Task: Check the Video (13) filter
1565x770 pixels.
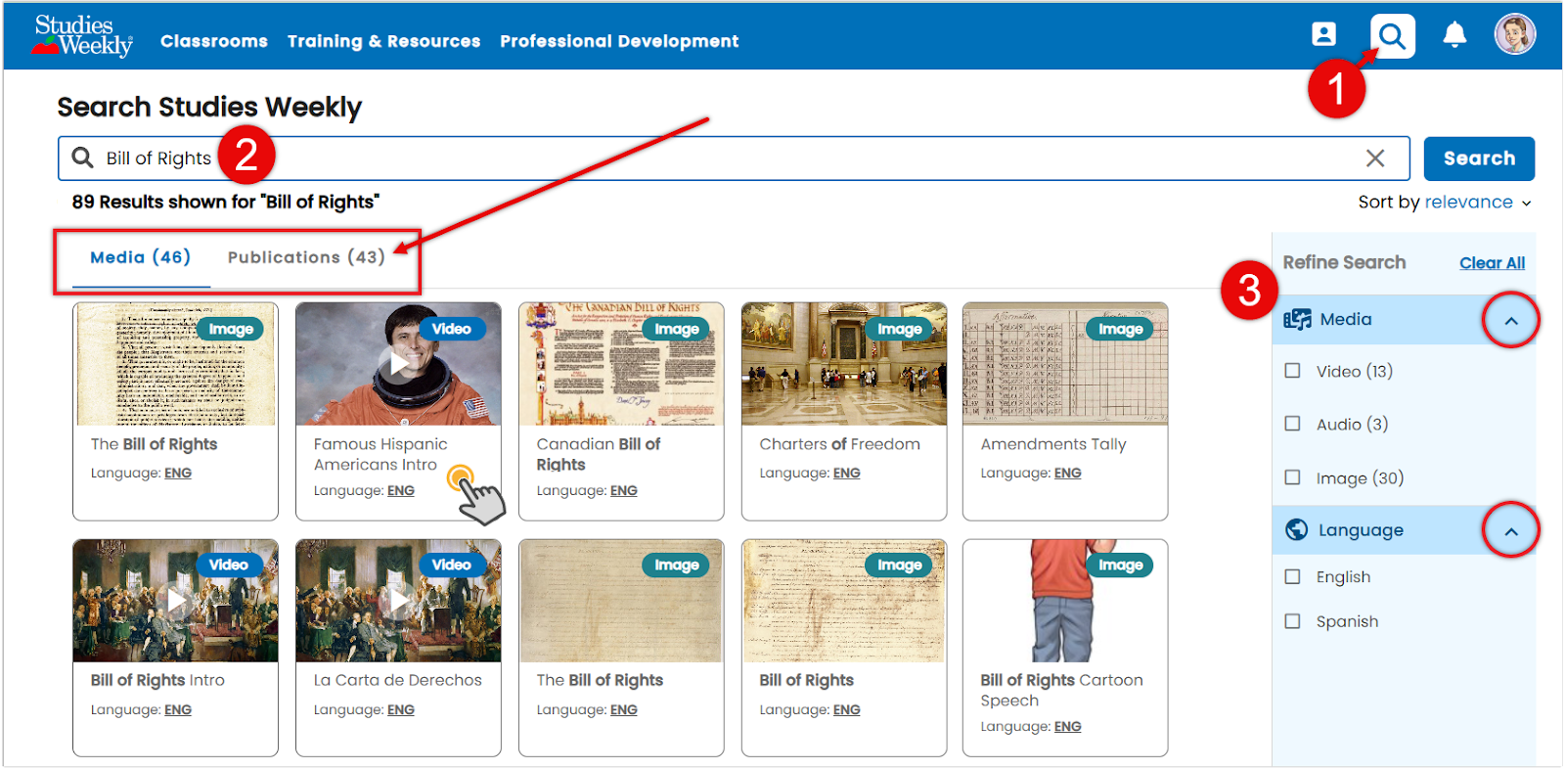Action: pyautogui.click(x=1293, y=371)
